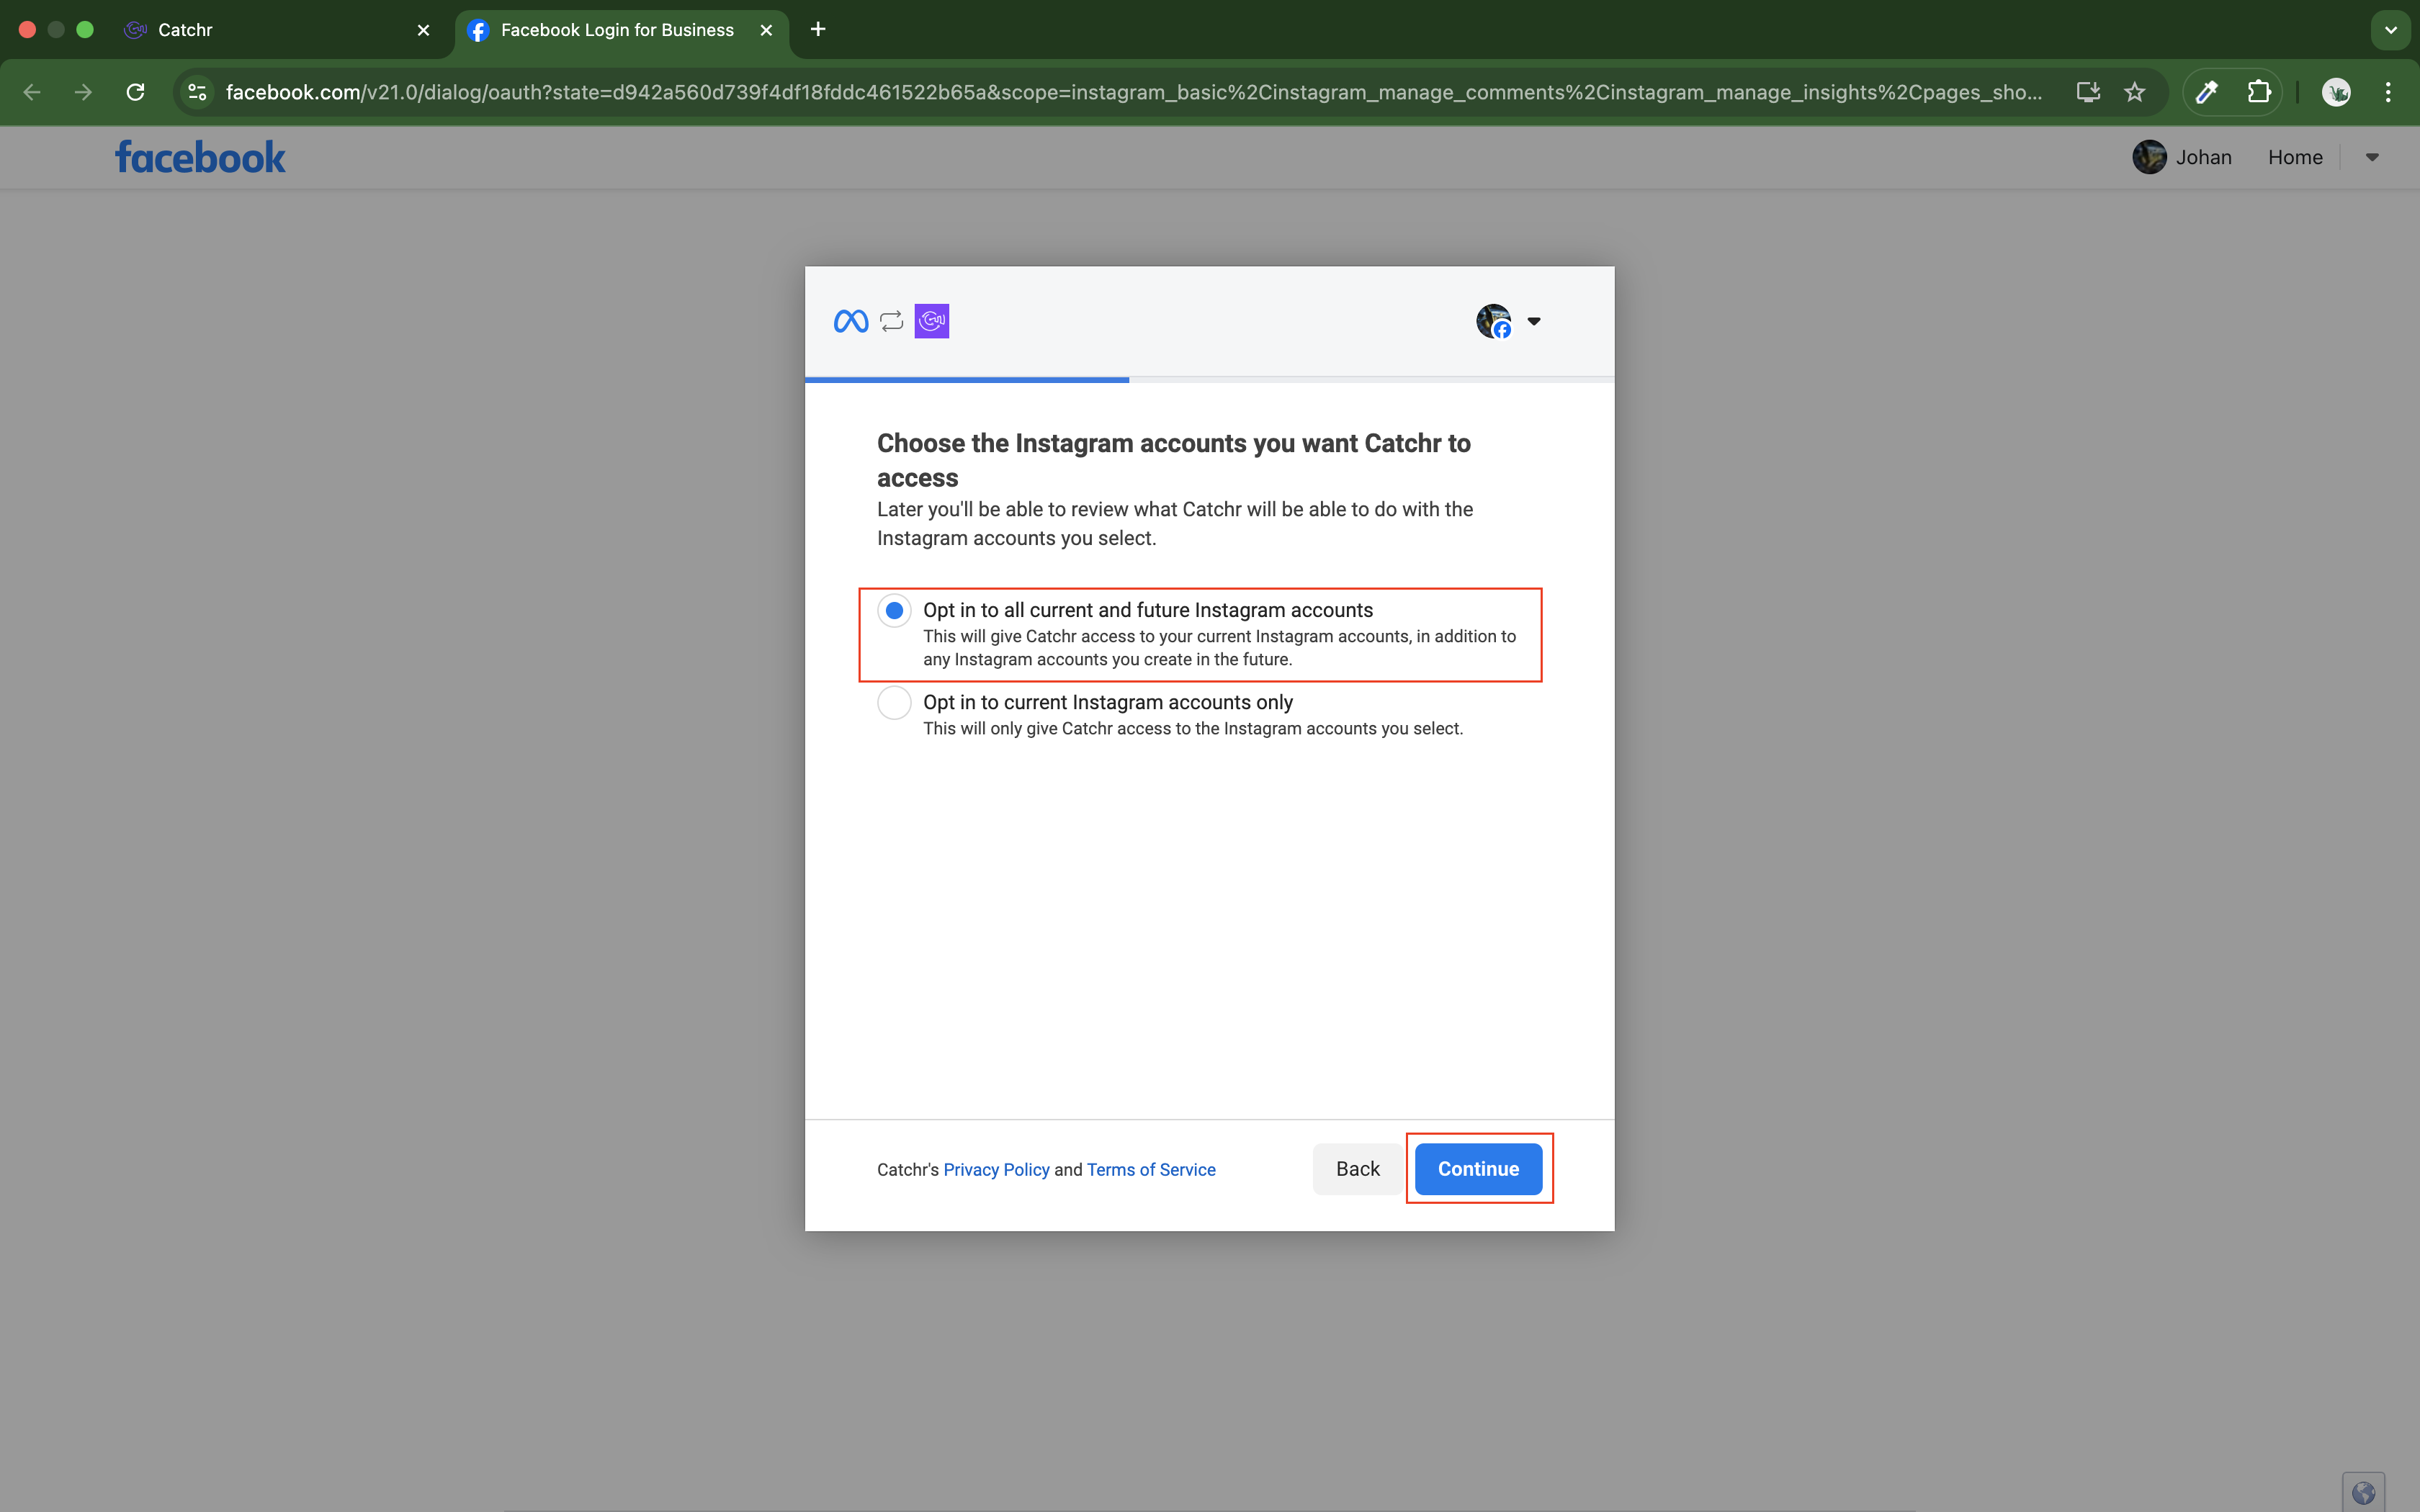
Task: Select the Facebook Login for Business tab
Action: (x=620, y=30)
